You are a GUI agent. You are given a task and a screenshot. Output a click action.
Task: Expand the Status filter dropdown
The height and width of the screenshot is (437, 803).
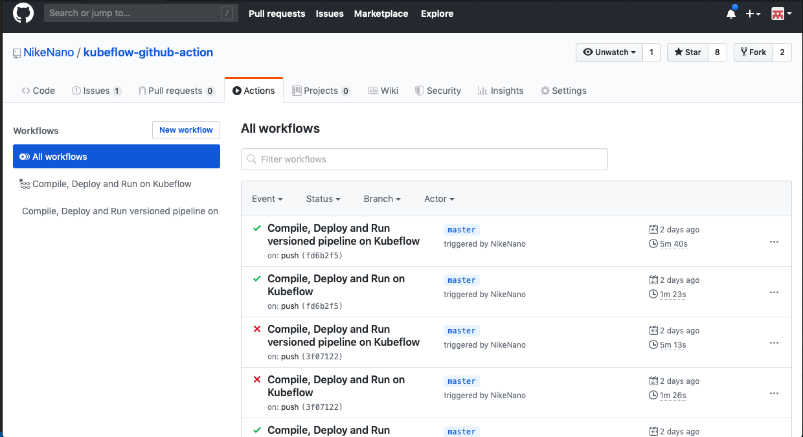[x=323, y=199]
